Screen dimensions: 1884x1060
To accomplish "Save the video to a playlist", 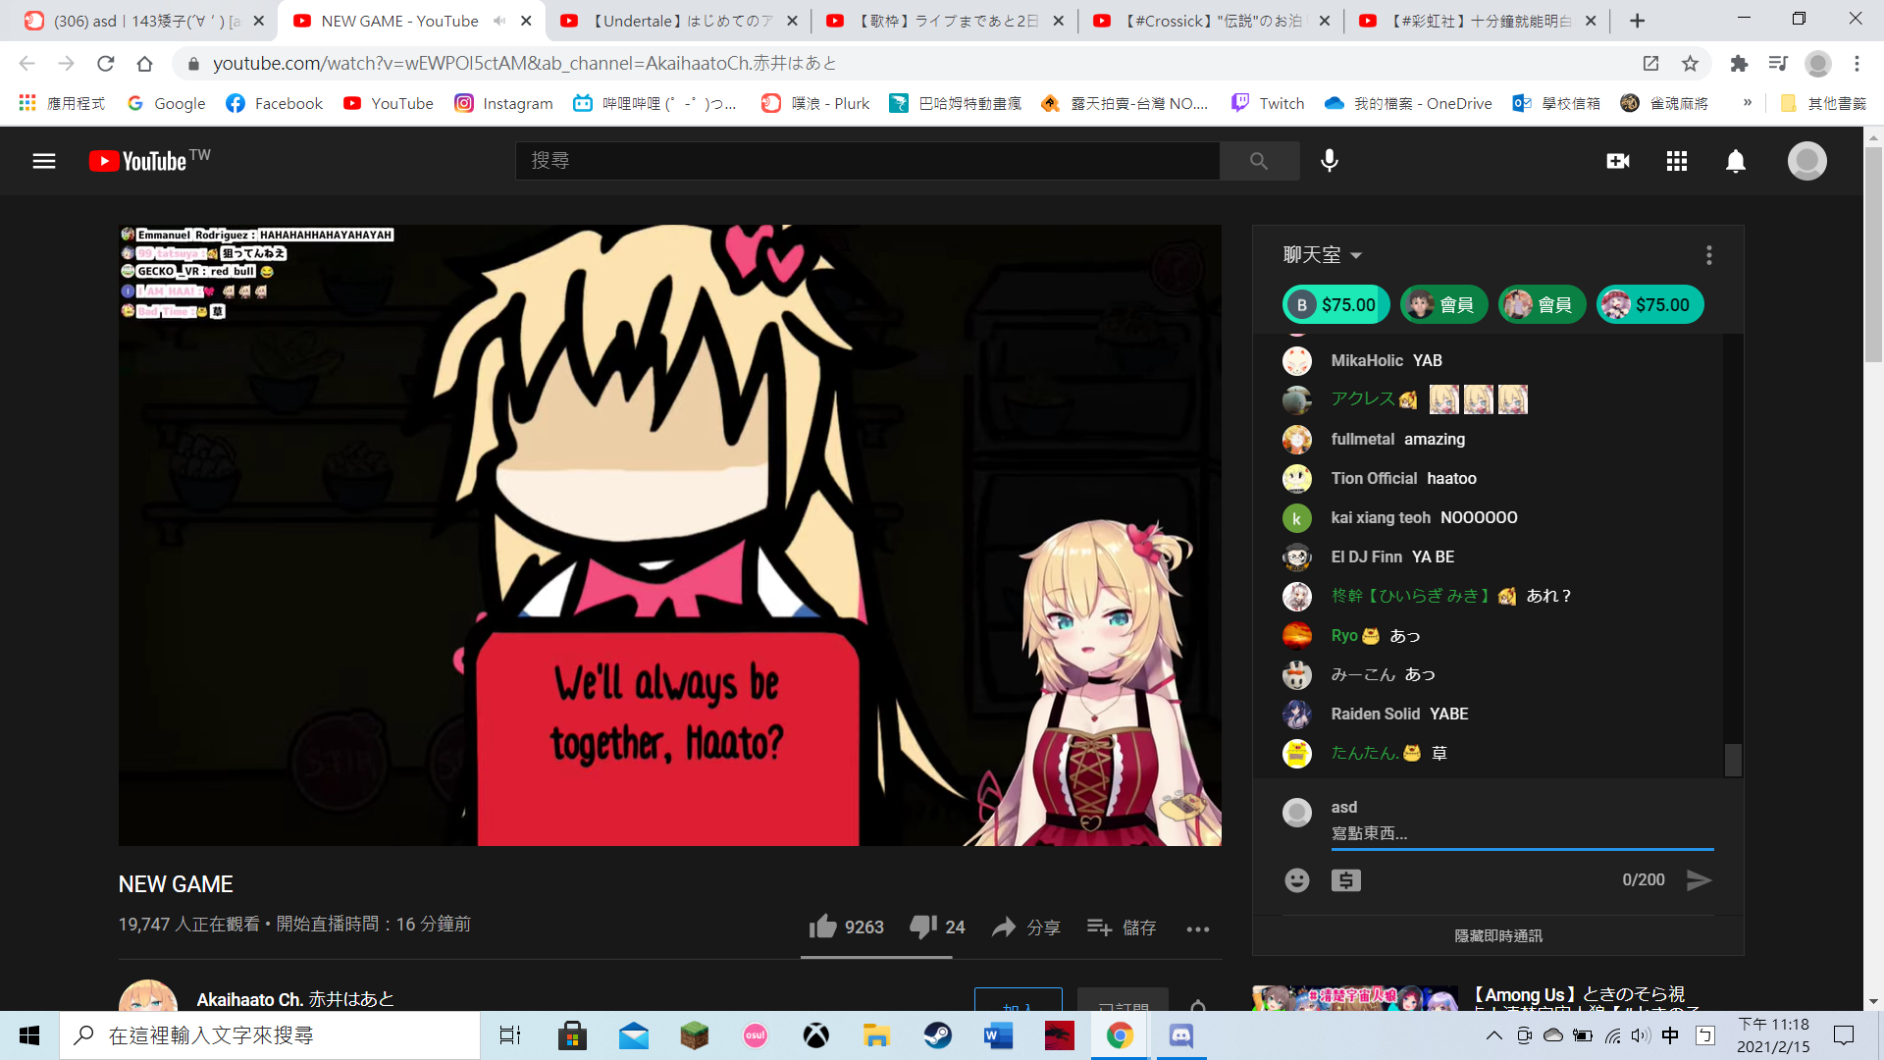I will [x=1122, y=927].
